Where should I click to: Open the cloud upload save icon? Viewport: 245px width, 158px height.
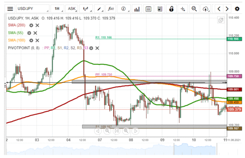(206, 9)
